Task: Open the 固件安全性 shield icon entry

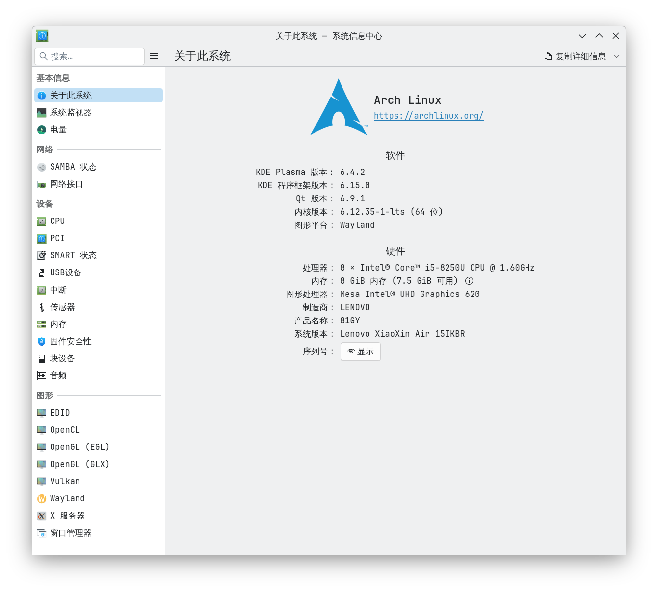Action: (x=42, y=342)
